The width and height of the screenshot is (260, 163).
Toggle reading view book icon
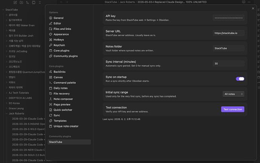243,2
